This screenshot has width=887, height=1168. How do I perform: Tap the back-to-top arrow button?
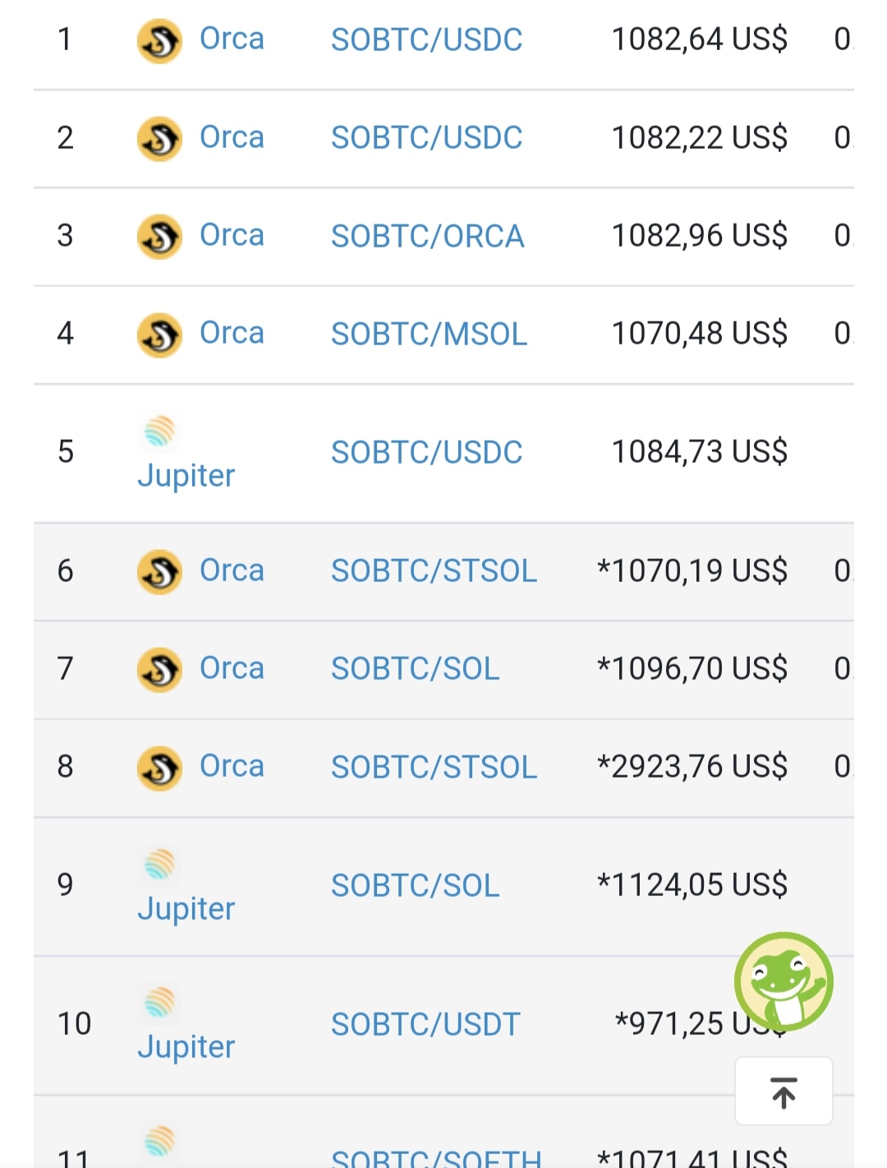coord(784,1092)
